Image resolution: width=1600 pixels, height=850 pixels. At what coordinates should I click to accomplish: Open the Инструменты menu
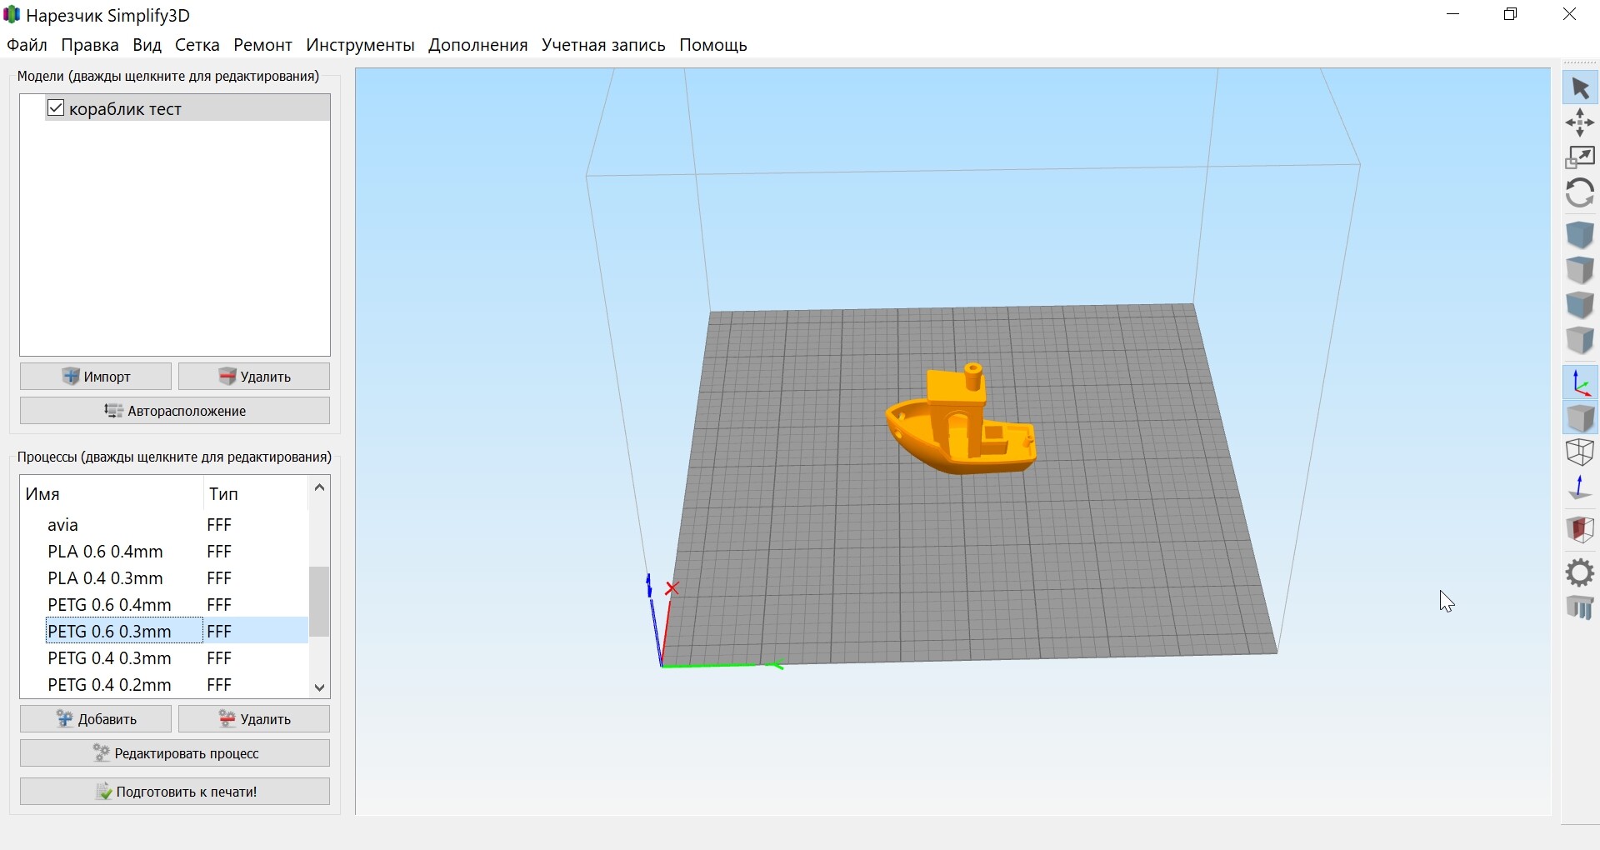click(360, 45)
